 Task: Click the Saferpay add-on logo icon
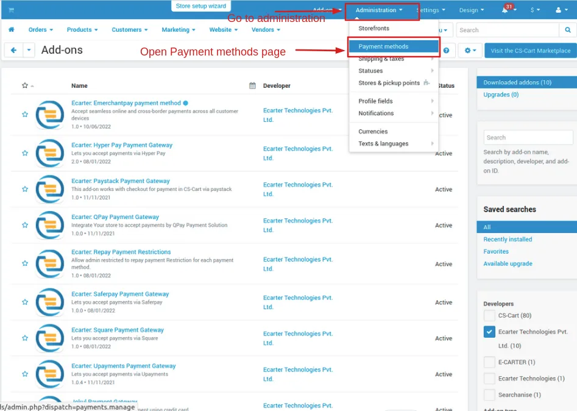tap(50, 302)
